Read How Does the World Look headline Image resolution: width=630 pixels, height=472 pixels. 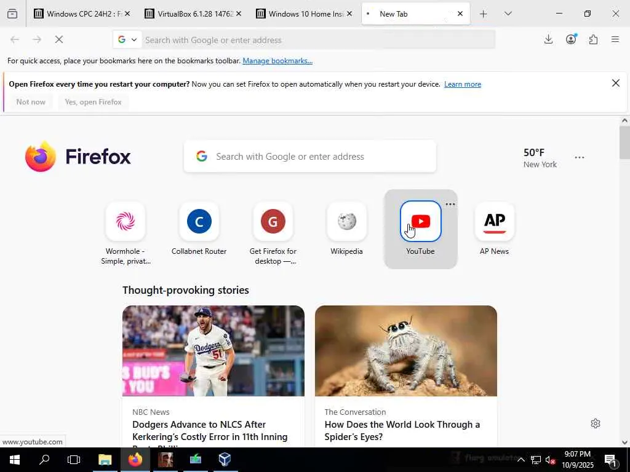tap(402, 431)
